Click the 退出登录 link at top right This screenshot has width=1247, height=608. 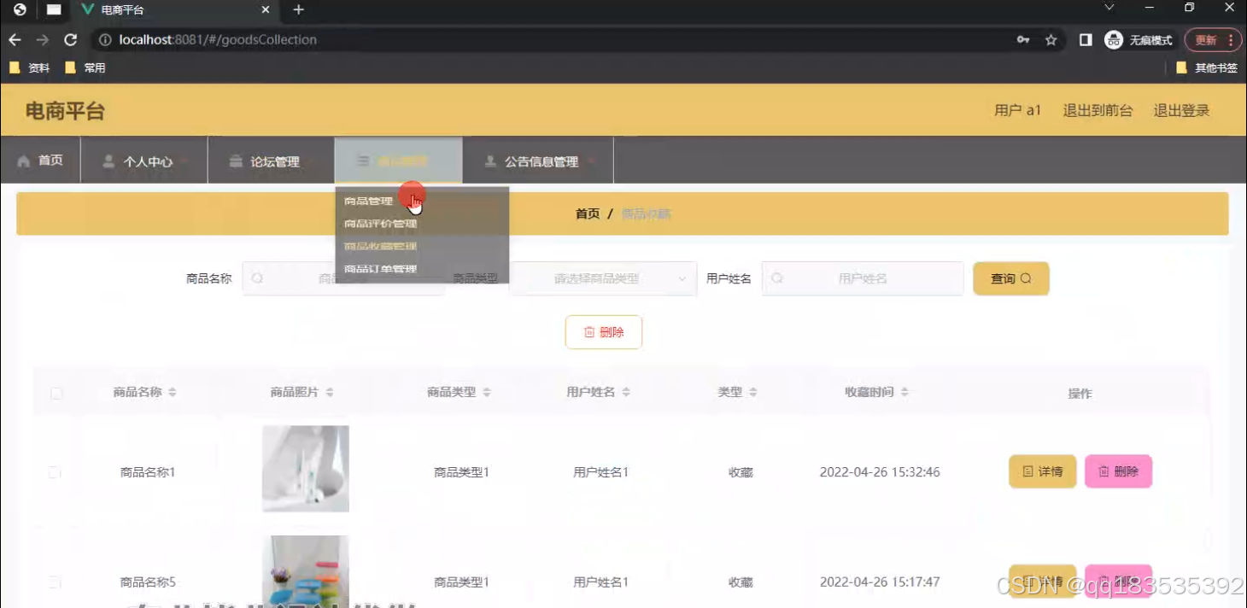[1181, 109]
